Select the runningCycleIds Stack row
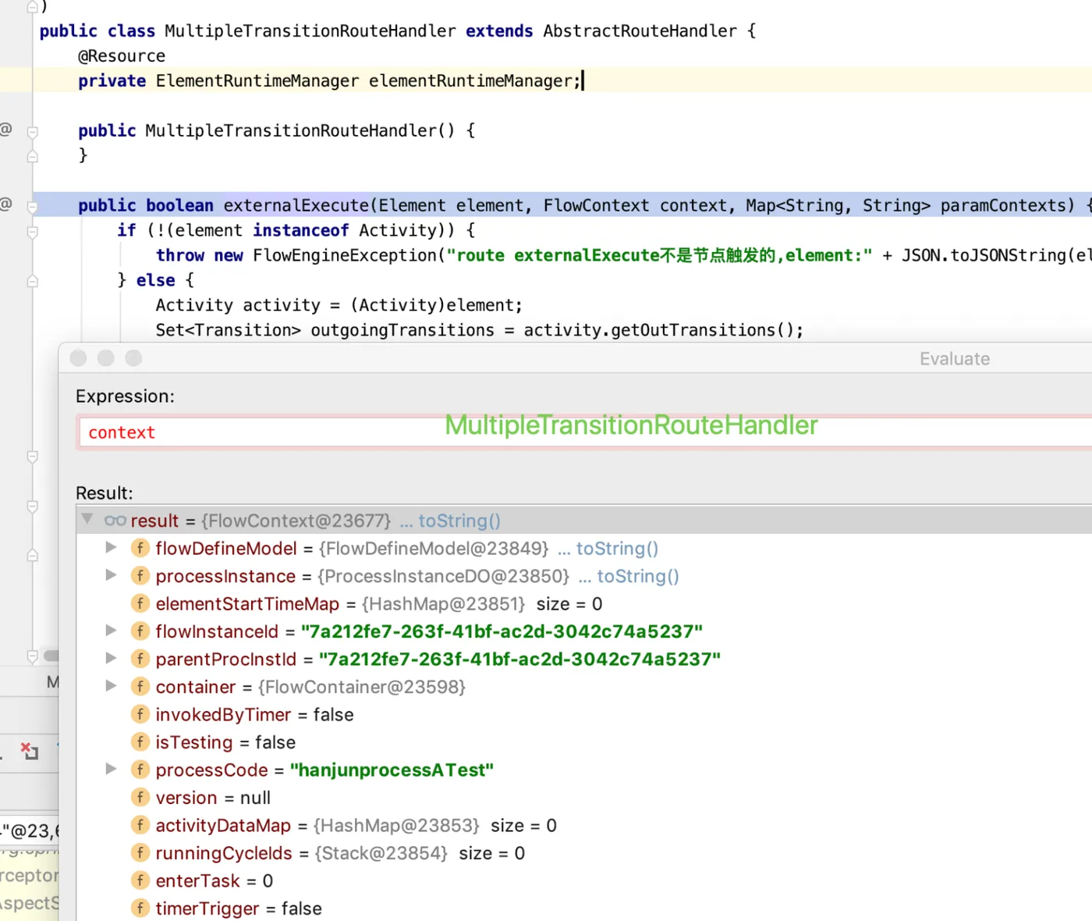 (584, 852)
